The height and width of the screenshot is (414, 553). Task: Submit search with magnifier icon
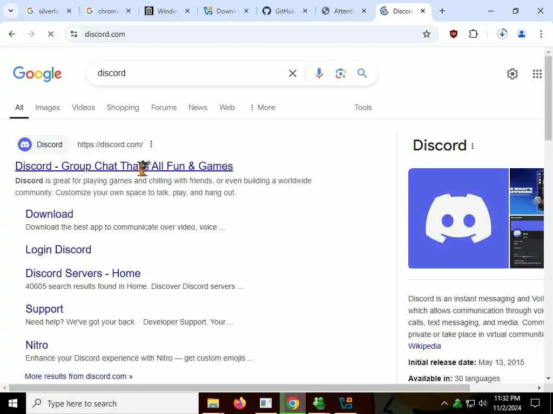[362, 73]
